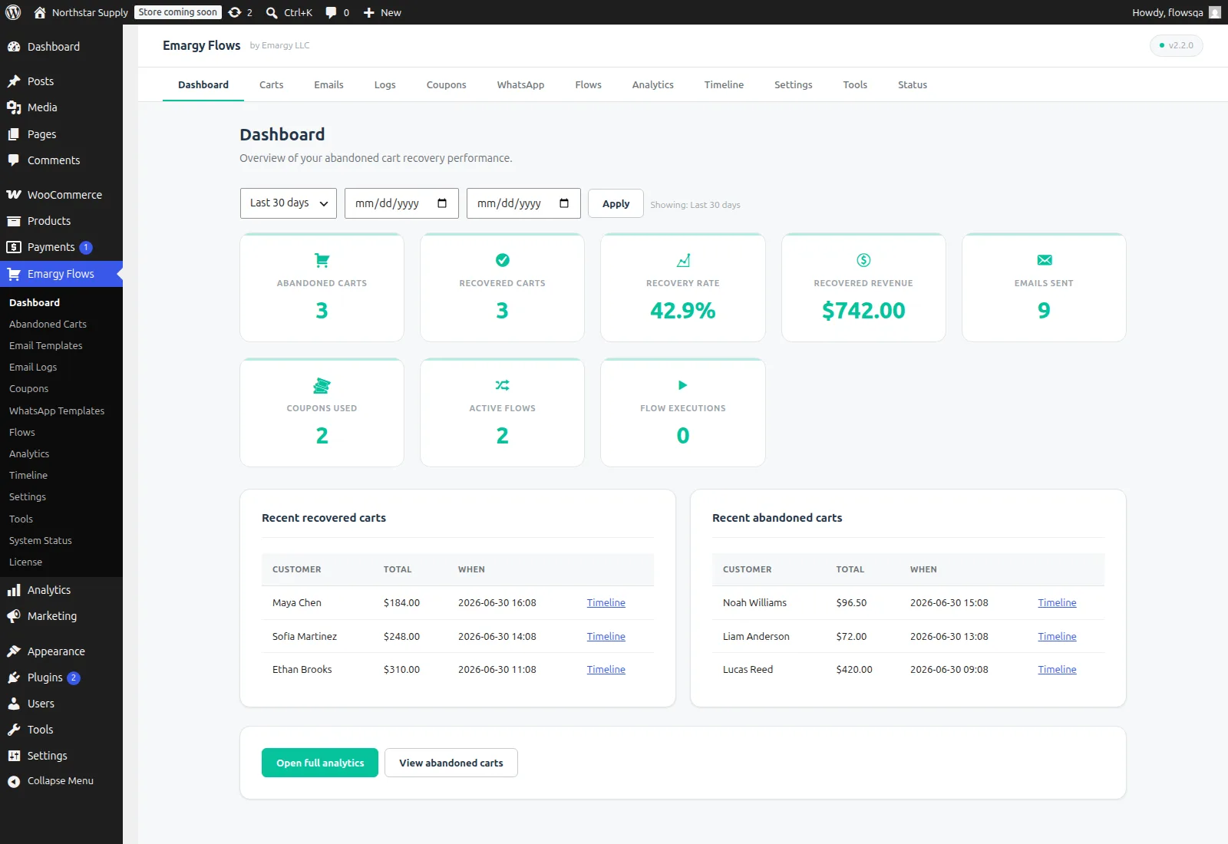The height and width of the screenshot is (844, 1228).
Task: Click the flow executions play icon
Action: (x=683, y=385)
